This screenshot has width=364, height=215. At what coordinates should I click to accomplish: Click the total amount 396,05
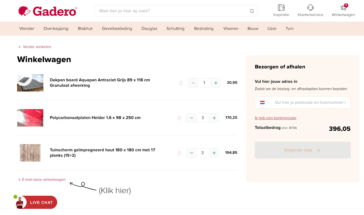point(340,129)
